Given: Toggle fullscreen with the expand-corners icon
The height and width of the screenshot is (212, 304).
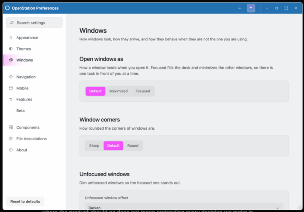Looking at the screenshot, I should pos(286,8).
